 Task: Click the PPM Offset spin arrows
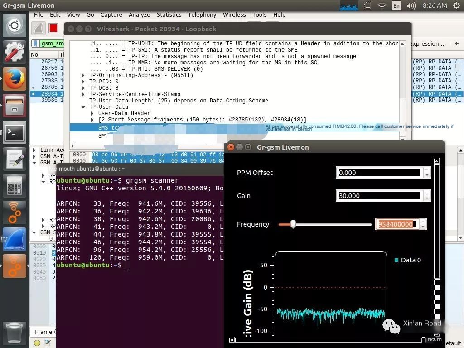427,173
